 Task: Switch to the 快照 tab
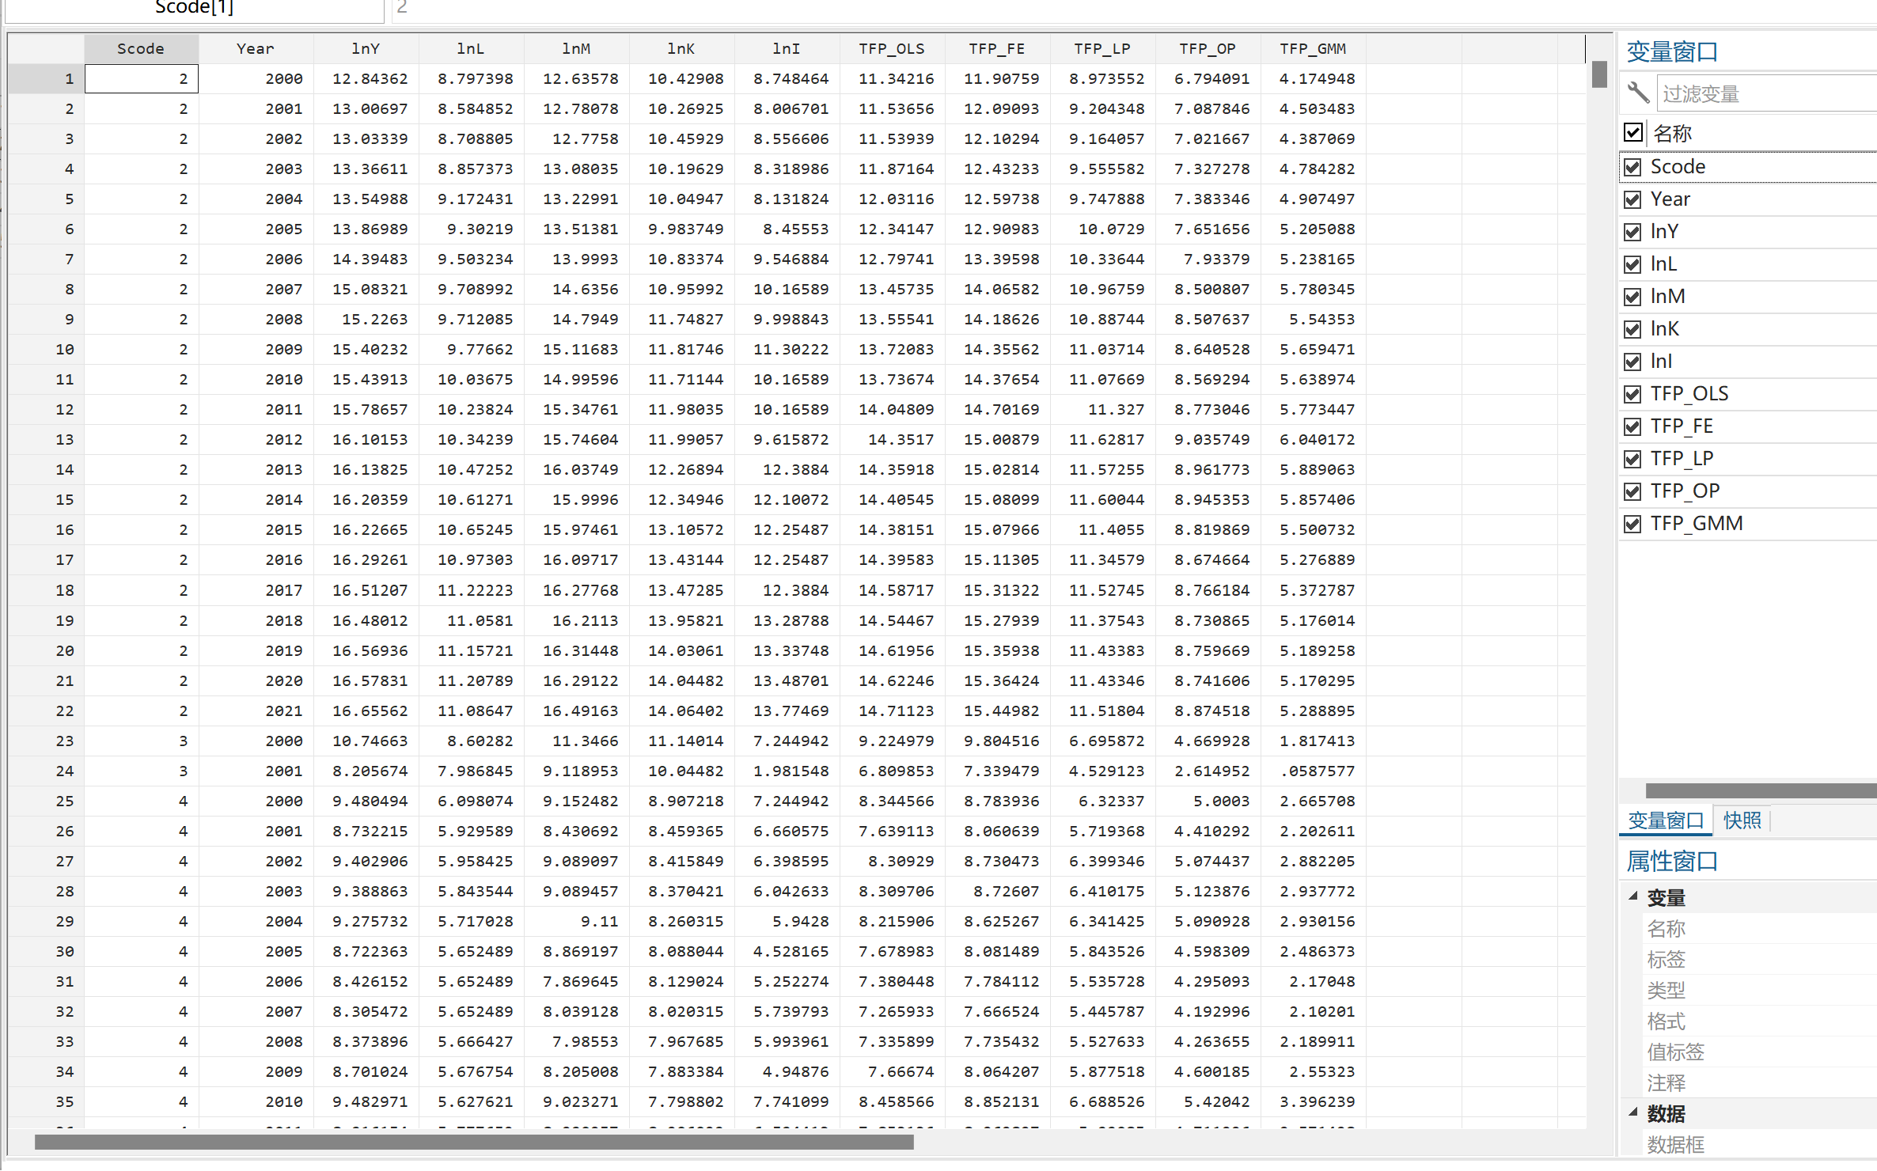point(1742,820)
